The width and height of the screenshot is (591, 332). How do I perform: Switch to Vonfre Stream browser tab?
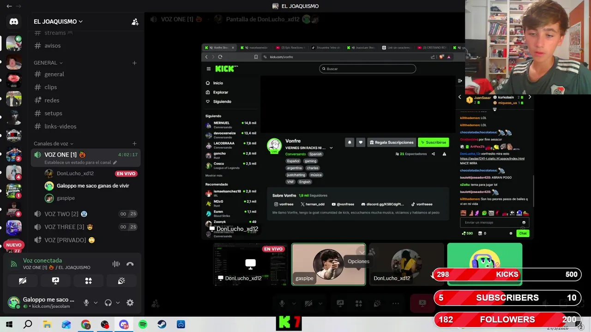[219, 47]
